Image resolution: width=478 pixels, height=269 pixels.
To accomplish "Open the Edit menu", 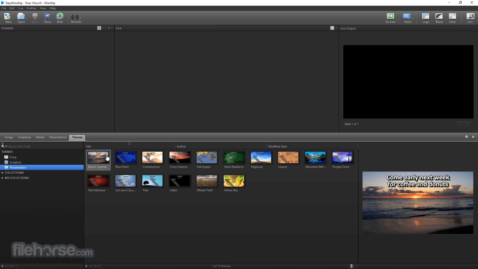I will (x=12, y=8).
